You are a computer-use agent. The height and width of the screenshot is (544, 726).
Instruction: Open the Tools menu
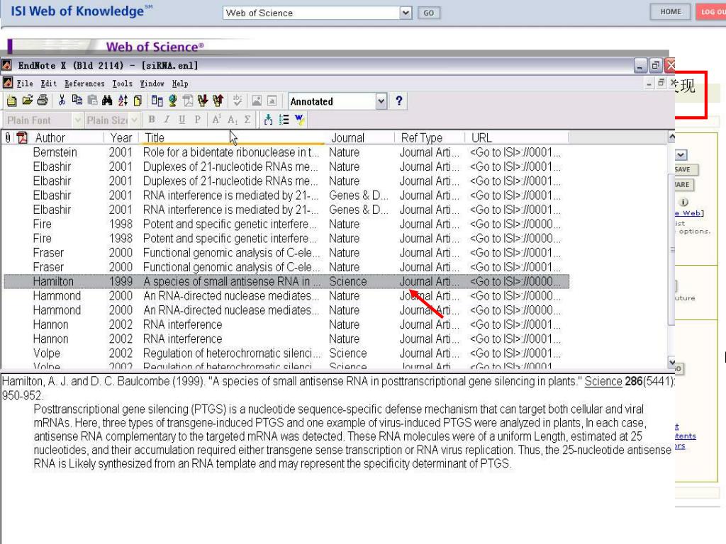pyautogui.click(x=122, y=84)
